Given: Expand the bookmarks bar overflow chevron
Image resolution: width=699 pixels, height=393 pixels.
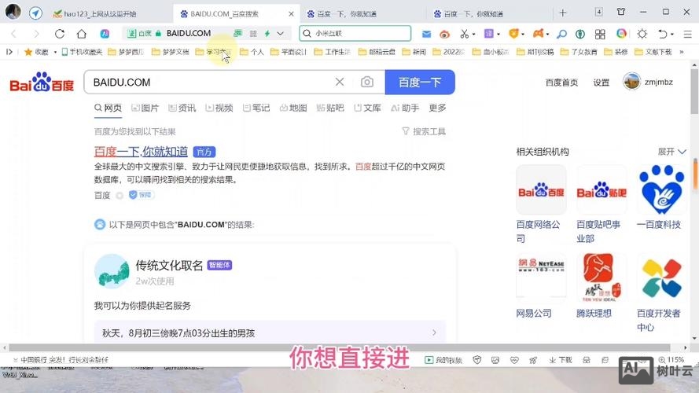Looking at the screenshot, I should point(682,52).
